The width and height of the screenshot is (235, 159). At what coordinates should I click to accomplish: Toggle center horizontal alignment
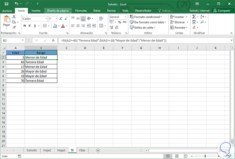coord(78,26)
